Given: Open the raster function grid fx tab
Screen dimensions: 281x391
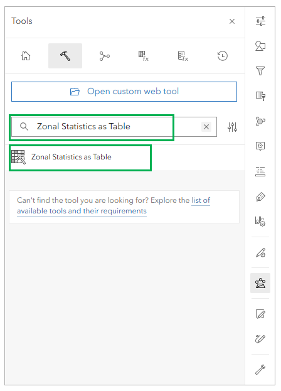Looking at the screenshot, I should (144, 56).
